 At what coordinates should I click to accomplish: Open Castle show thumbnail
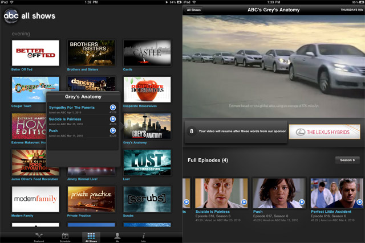147,53
